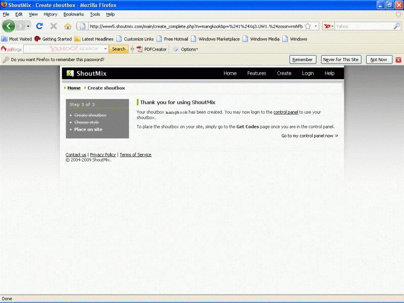Screen dimensions: 404x303
Task: Reload the page with the refresh icon
Action: click(x=39, y=26)
